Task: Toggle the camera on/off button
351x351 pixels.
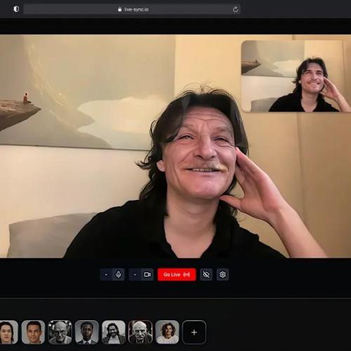Action: [x=147, y=274]
